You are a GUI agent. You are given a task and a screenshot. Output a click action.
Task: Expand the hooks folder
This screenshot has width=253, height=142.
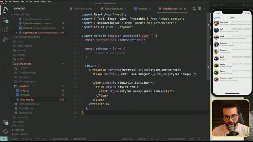point(20,122)
